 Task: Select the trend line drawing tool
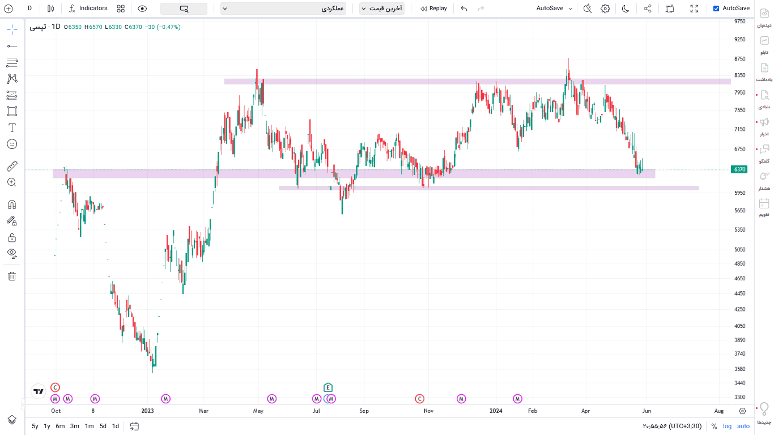tap(12, 46)
